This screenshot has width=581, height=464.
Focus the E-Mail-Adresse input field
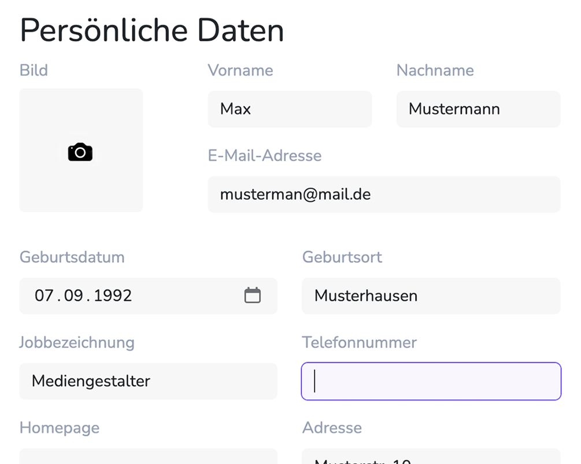[x=384, y=194]
